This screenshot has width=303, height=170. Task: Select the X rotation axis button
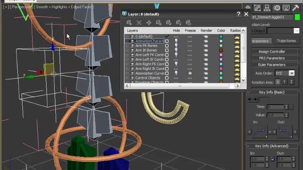click(277, 82)
